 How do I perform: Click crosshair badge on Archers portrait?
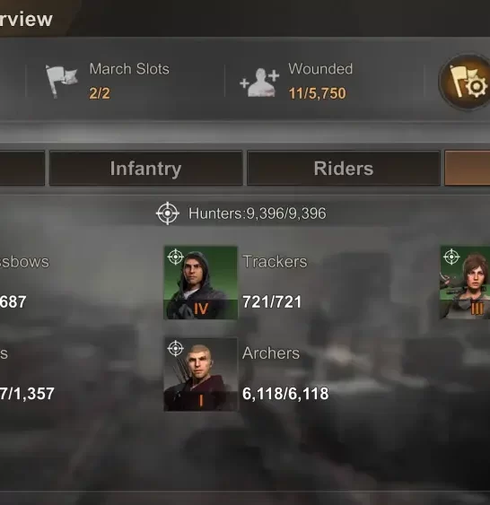(x=176, y=348)
